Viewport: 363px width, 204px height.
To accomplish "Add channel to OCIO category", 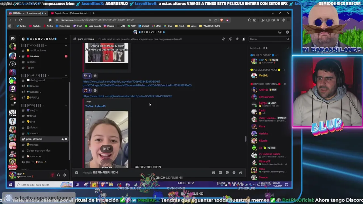I will (x=66, y=105).
